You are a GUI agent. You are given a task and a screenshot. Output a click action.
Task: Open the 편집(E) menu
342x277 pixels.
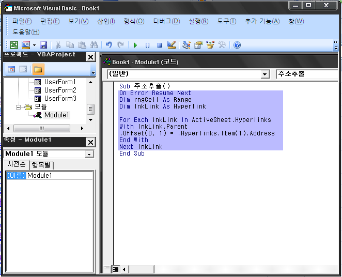pyautogui.click(x=50, y=21)
